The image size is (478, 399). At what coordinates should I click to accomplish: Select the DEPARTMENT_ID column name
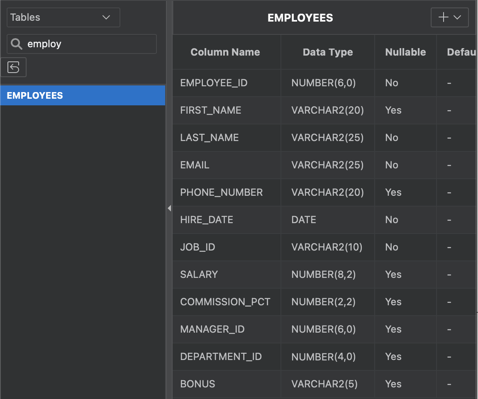221,357
